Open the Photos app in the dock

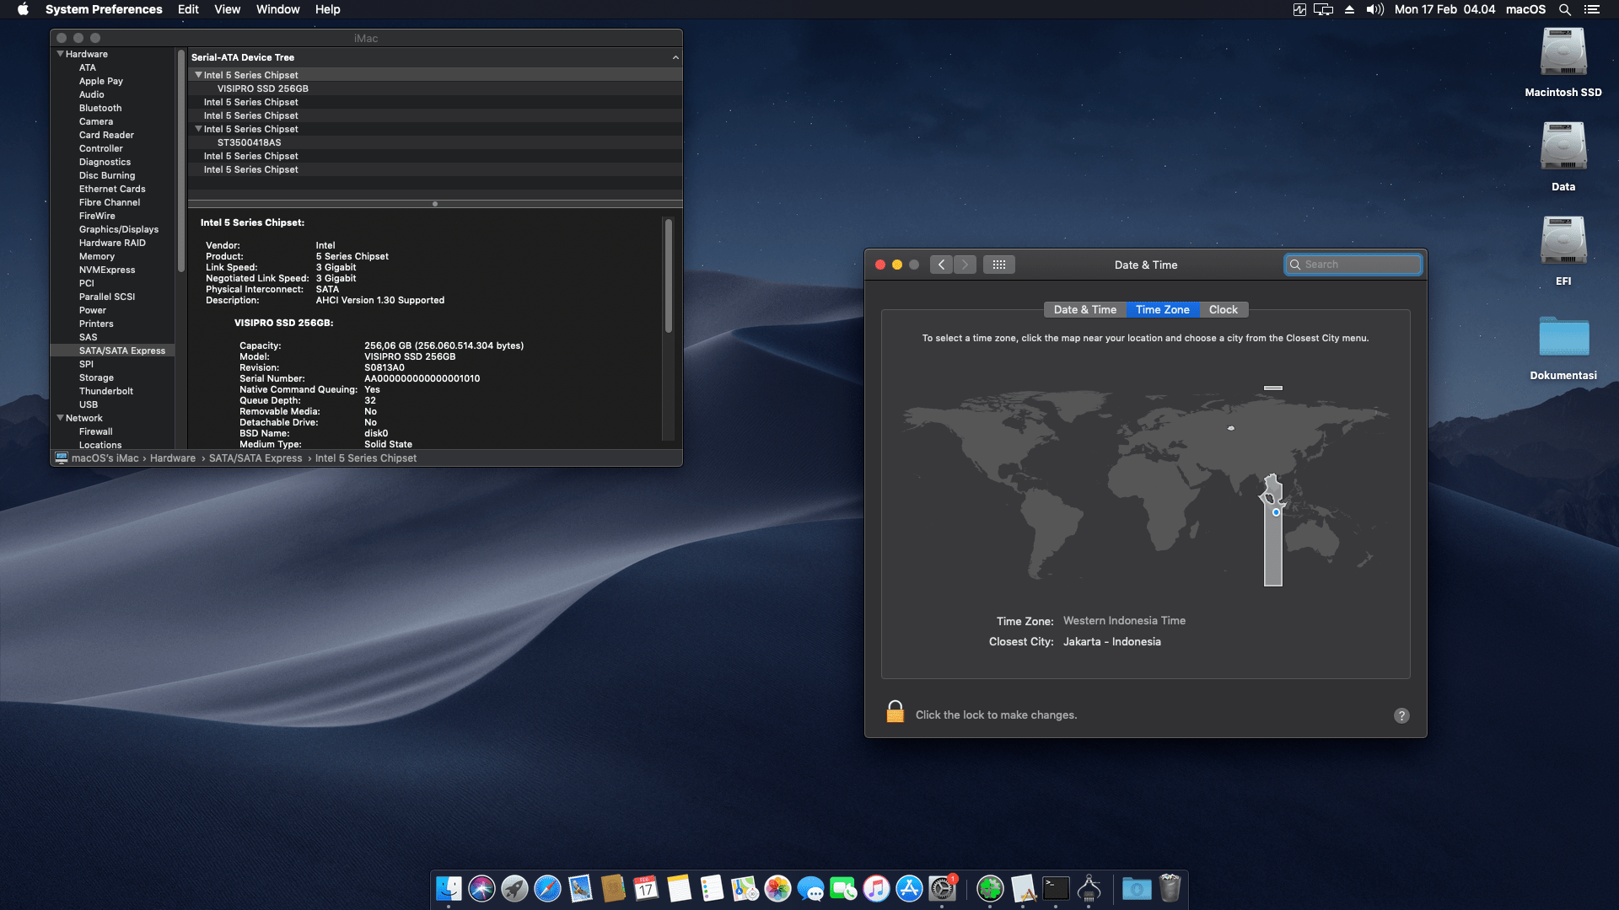click(x=777, y=888)
